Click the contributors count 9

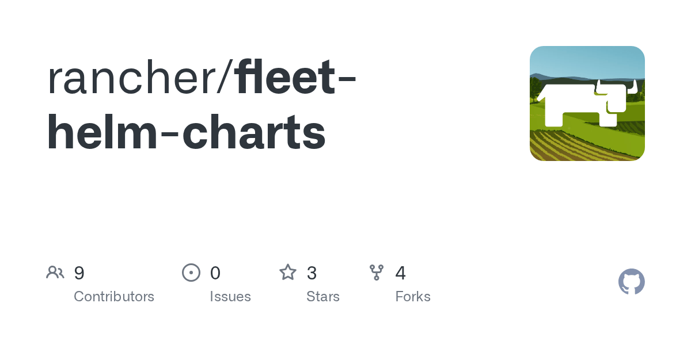79,273
